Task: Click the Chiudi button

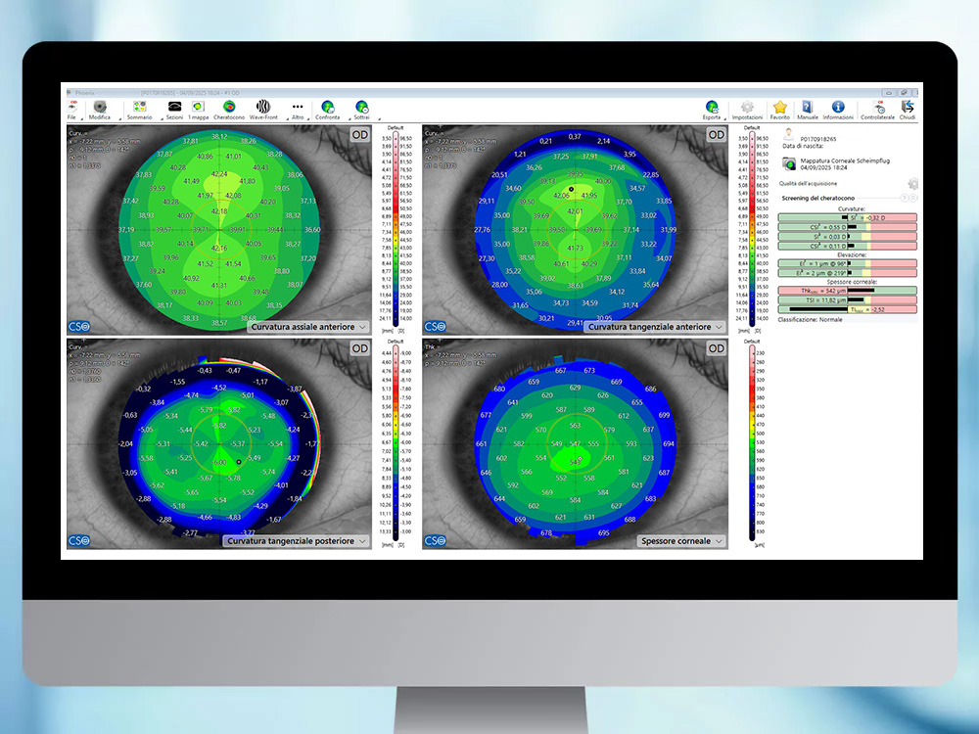Action: click(908, 108)
